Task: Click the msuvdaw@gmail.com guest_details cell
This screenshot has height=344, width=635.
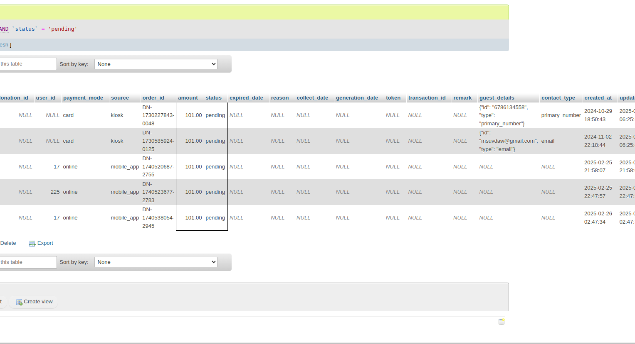Action: tap(508, 141)
